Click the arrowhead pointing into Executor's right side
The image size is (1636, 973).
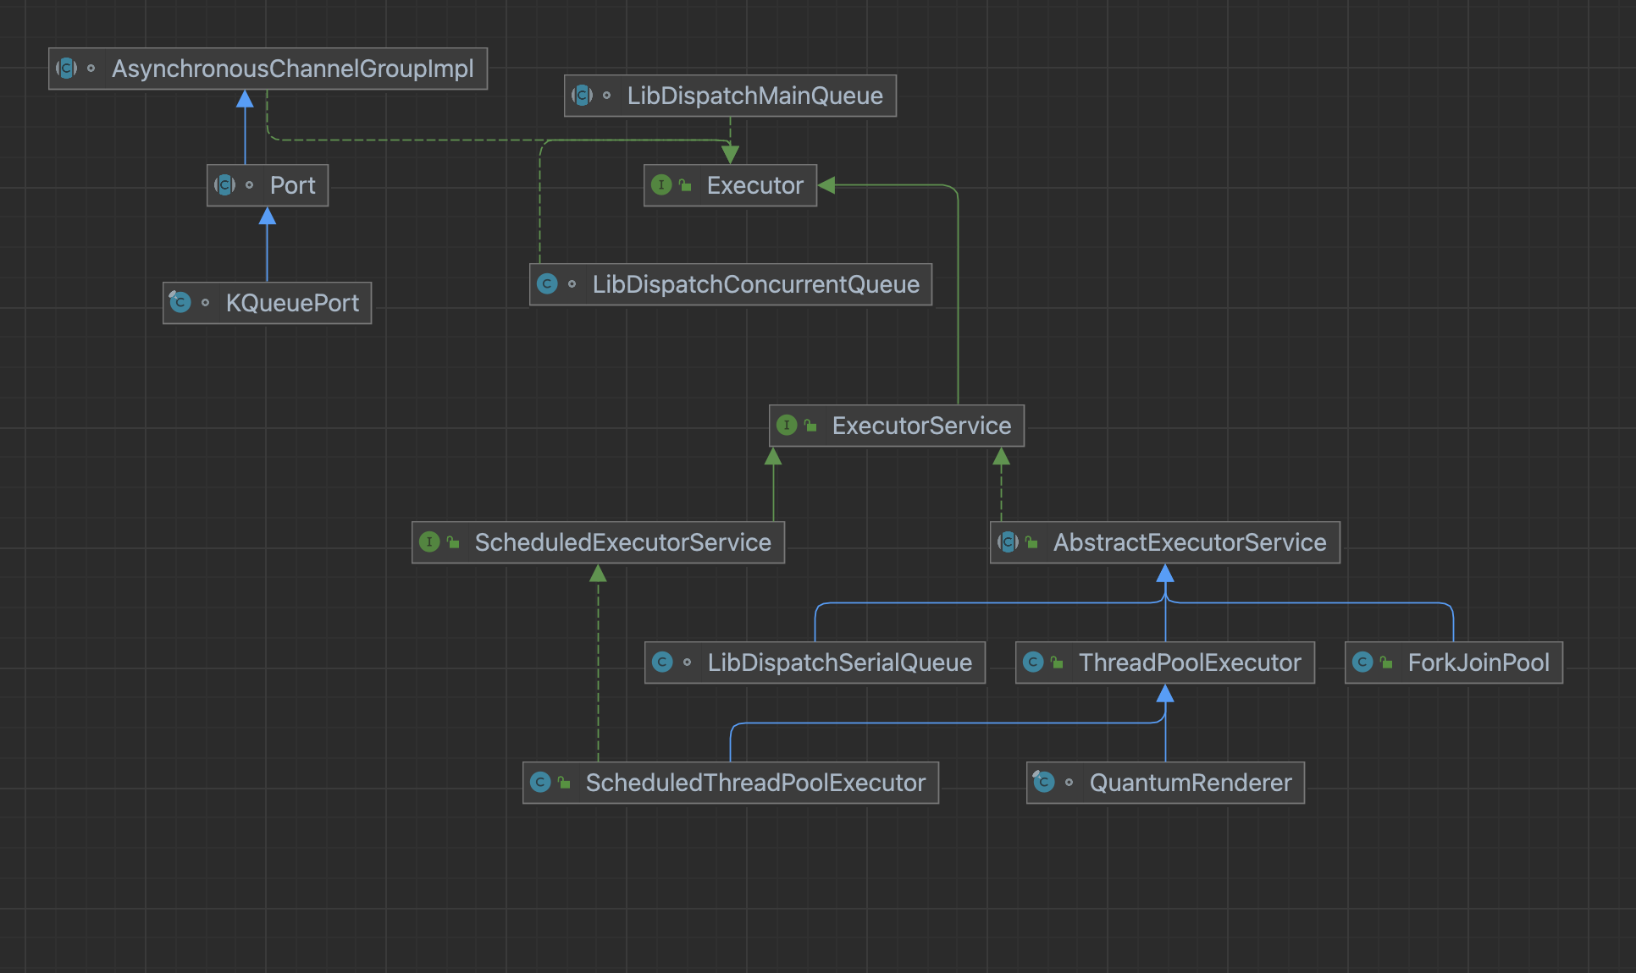pyautogui.click(x=827, y=184)
